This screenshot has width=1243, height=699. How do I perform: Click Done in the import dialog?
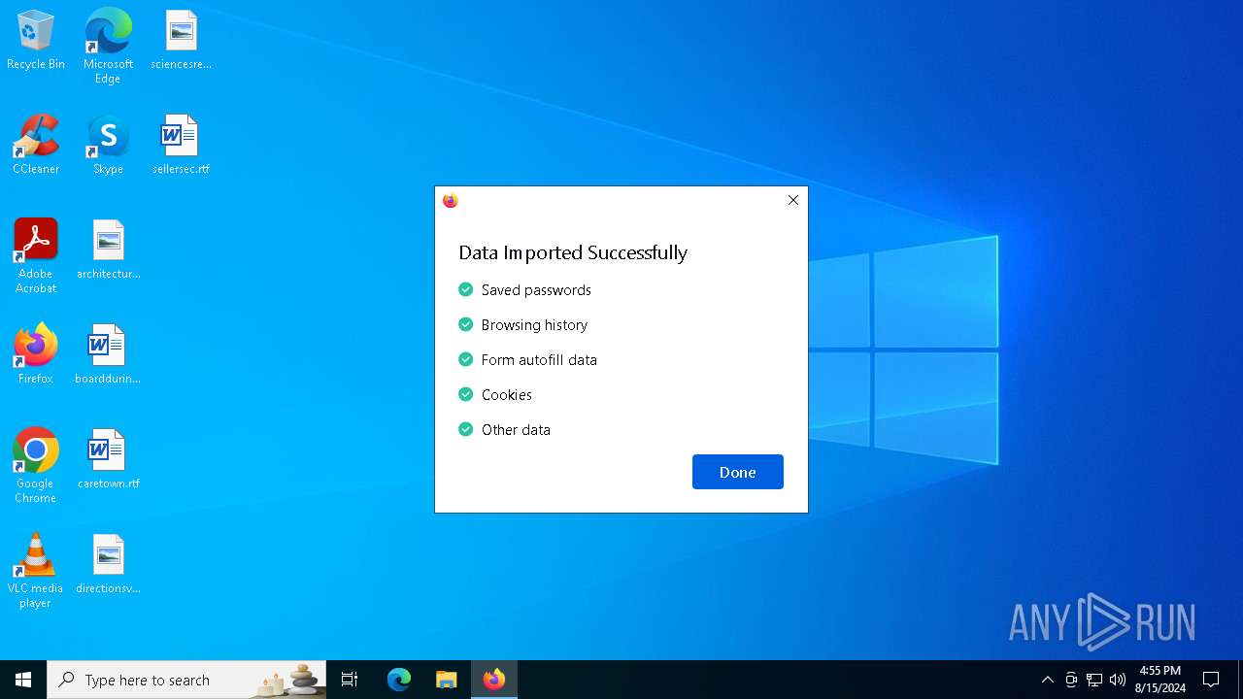(738, 472)
